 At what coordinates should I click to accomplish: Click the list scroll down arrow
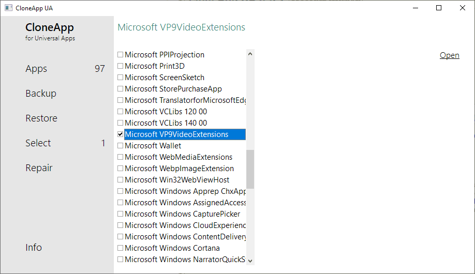pyautogui.click(x=250, y=261)
